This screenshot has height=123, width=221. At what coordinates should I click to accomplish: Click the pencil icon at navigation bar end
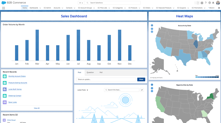pos(219,8)
